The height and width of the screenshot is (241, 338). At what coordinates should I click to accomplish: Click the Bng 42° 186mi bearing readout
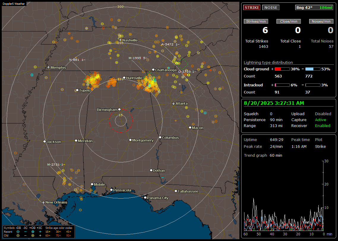click(314, 7)
